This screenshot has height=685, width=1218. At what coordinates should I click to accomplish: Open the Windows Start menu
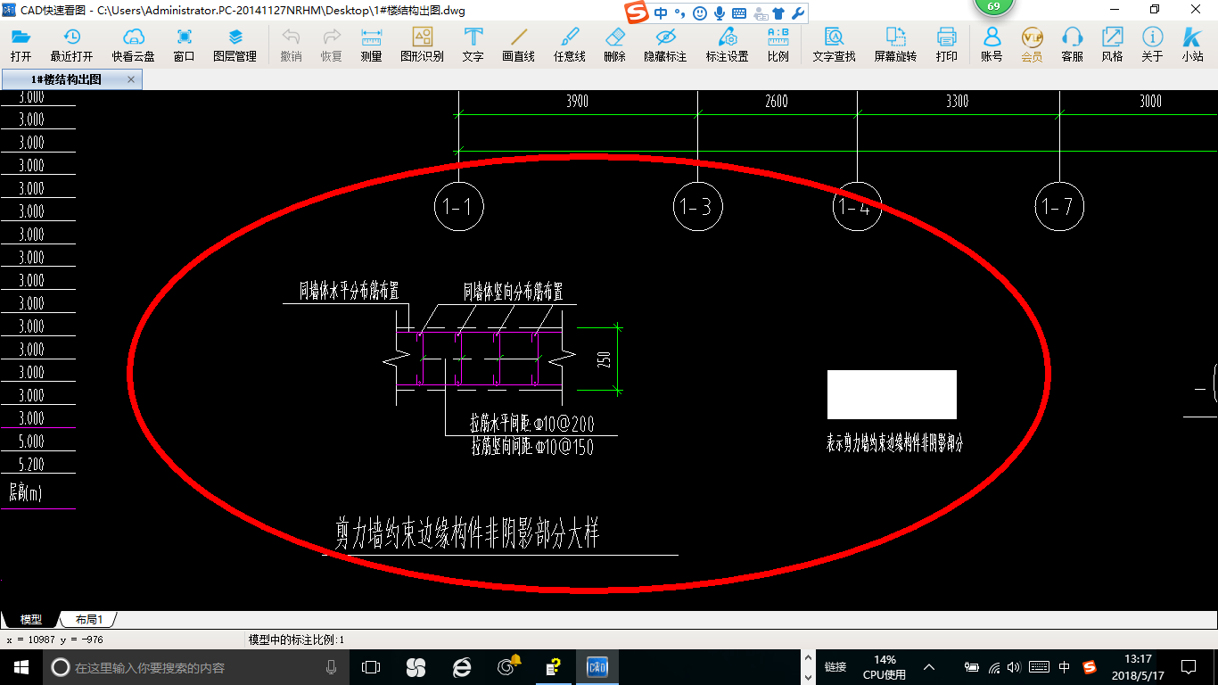click(x=21, y=667)
